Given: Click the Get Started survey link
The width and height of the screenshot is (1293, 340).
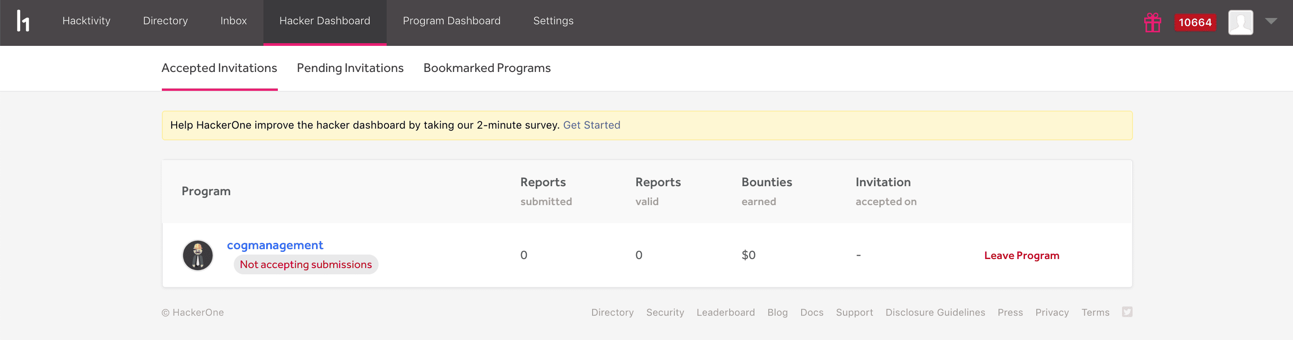Looking at the screenshot, I should click(591, 125).
